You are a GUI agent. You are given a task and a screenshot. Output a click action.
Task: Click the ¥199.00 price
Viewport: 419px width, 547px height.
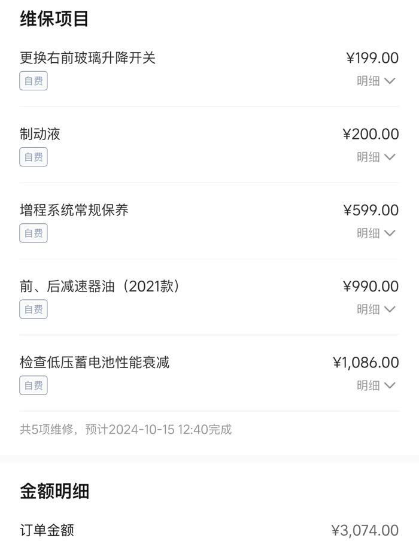[372, 58]
